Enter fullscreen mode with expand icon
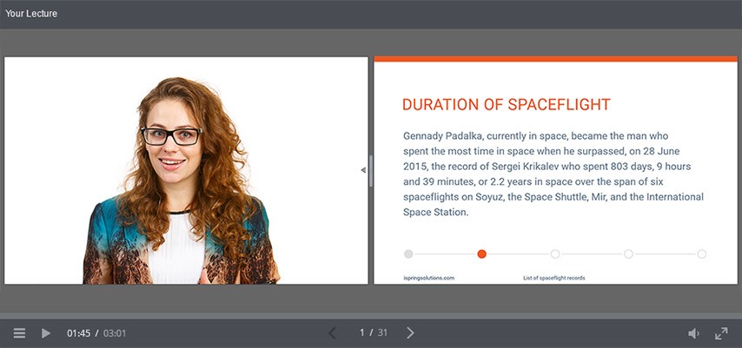The height and width of the screenshot is (348, 742). [721, 333]
